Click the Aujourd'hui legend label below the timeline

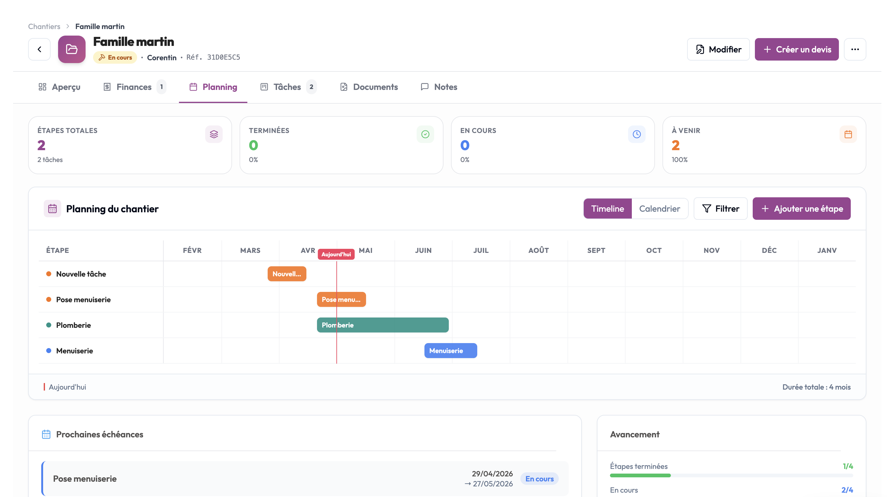[x=67, y=387]
